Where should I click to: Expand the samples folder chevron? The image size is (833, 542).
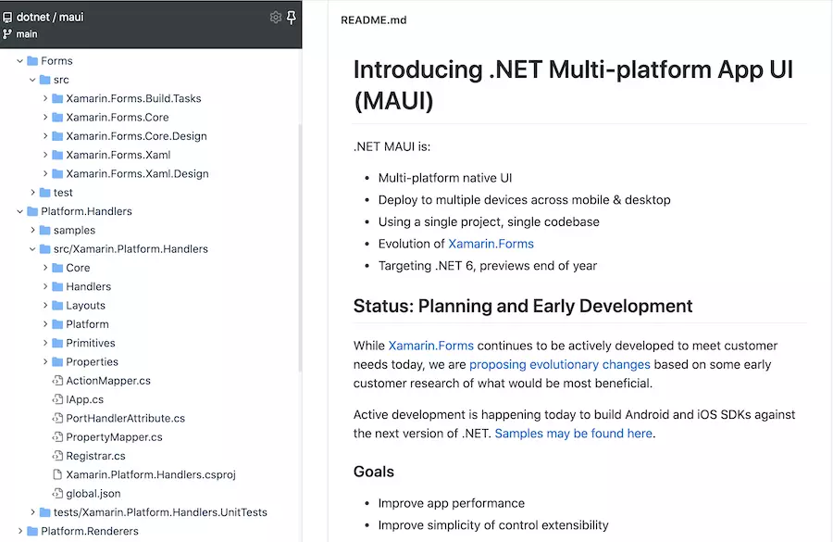tap(32, 230)
